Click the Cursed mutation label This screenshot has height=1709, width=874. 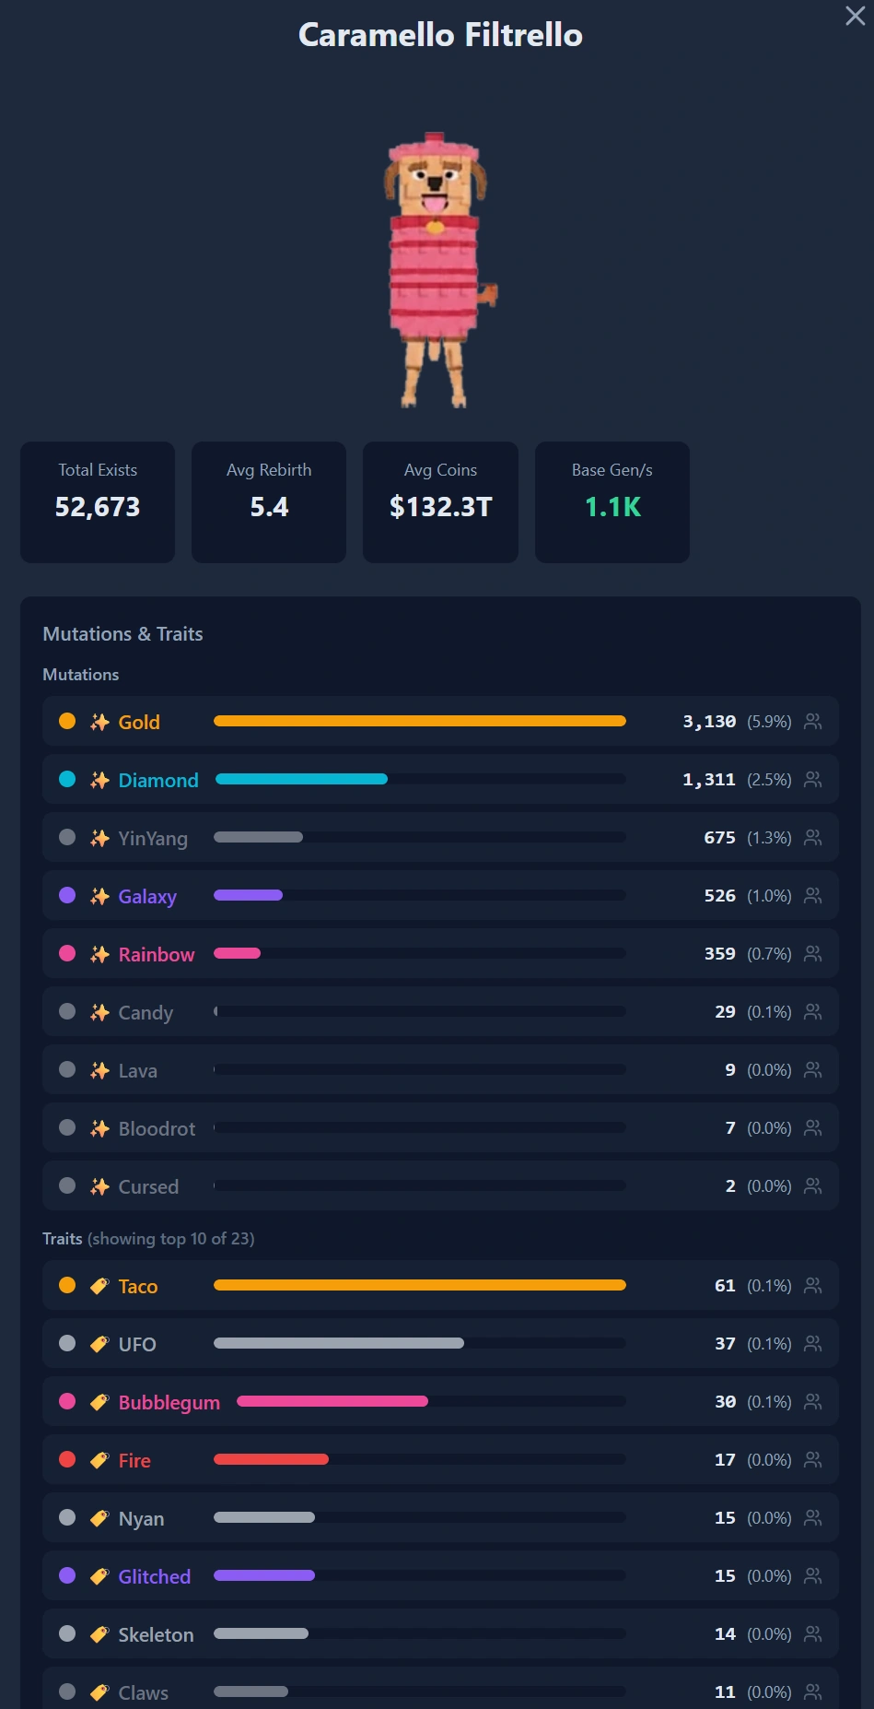148,1186
